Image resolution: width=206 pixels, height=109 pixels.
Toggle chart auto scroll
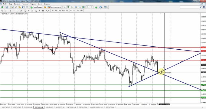click(x=88, y=7)
